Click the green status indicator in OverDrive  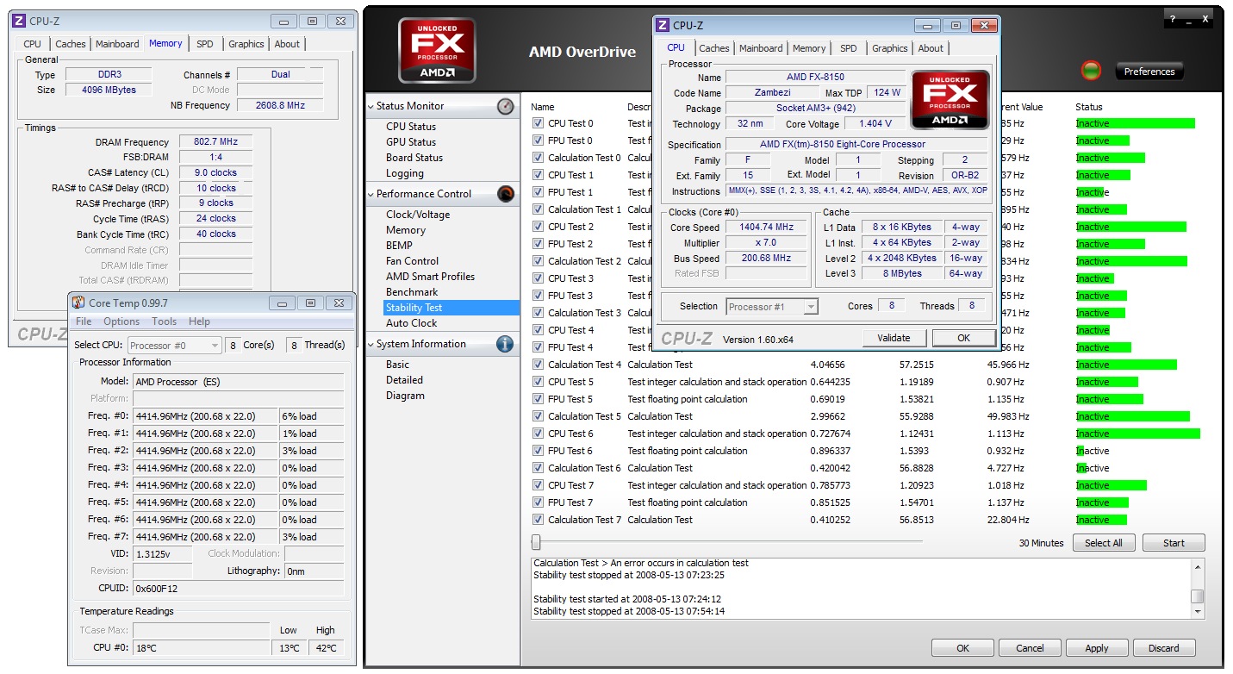[x=1091, y=72]
